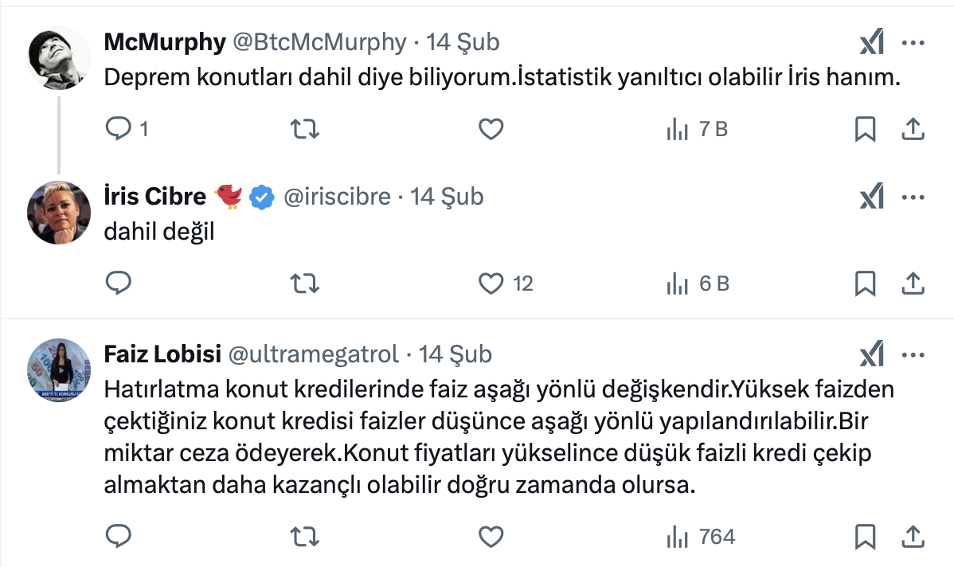Retweet McMurphy's earthquake housing tweet

302,128
